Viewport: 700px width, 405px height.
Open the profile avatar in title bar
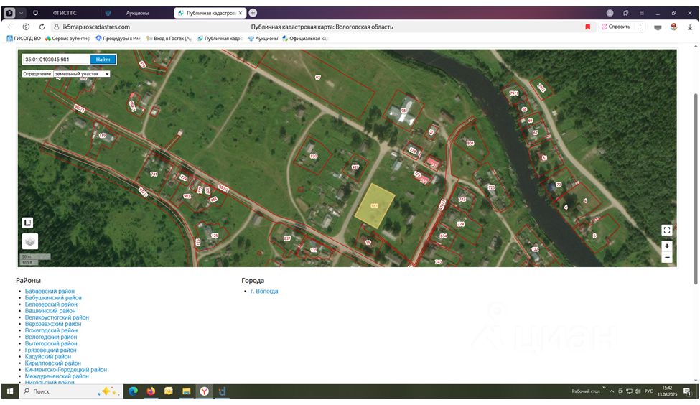tap(610, 13)
